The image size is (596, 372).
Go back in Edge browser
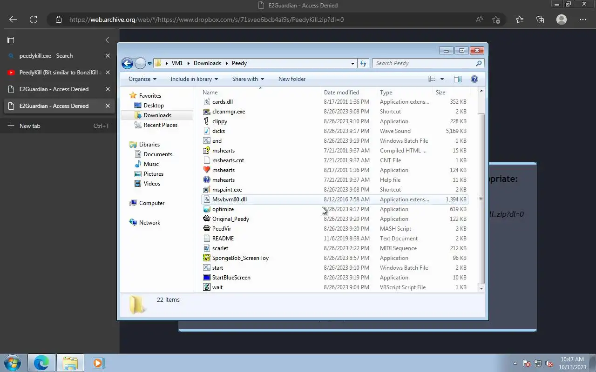tap(13, 20)
